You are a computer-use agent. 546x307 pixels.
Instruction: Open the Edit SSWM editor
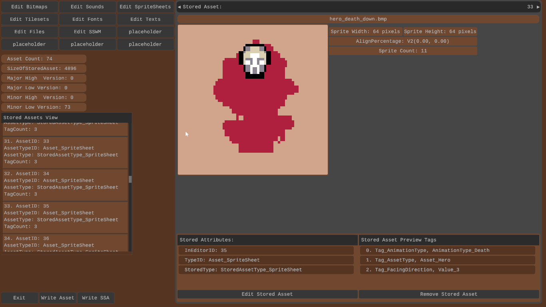click(x=87, y=32)
